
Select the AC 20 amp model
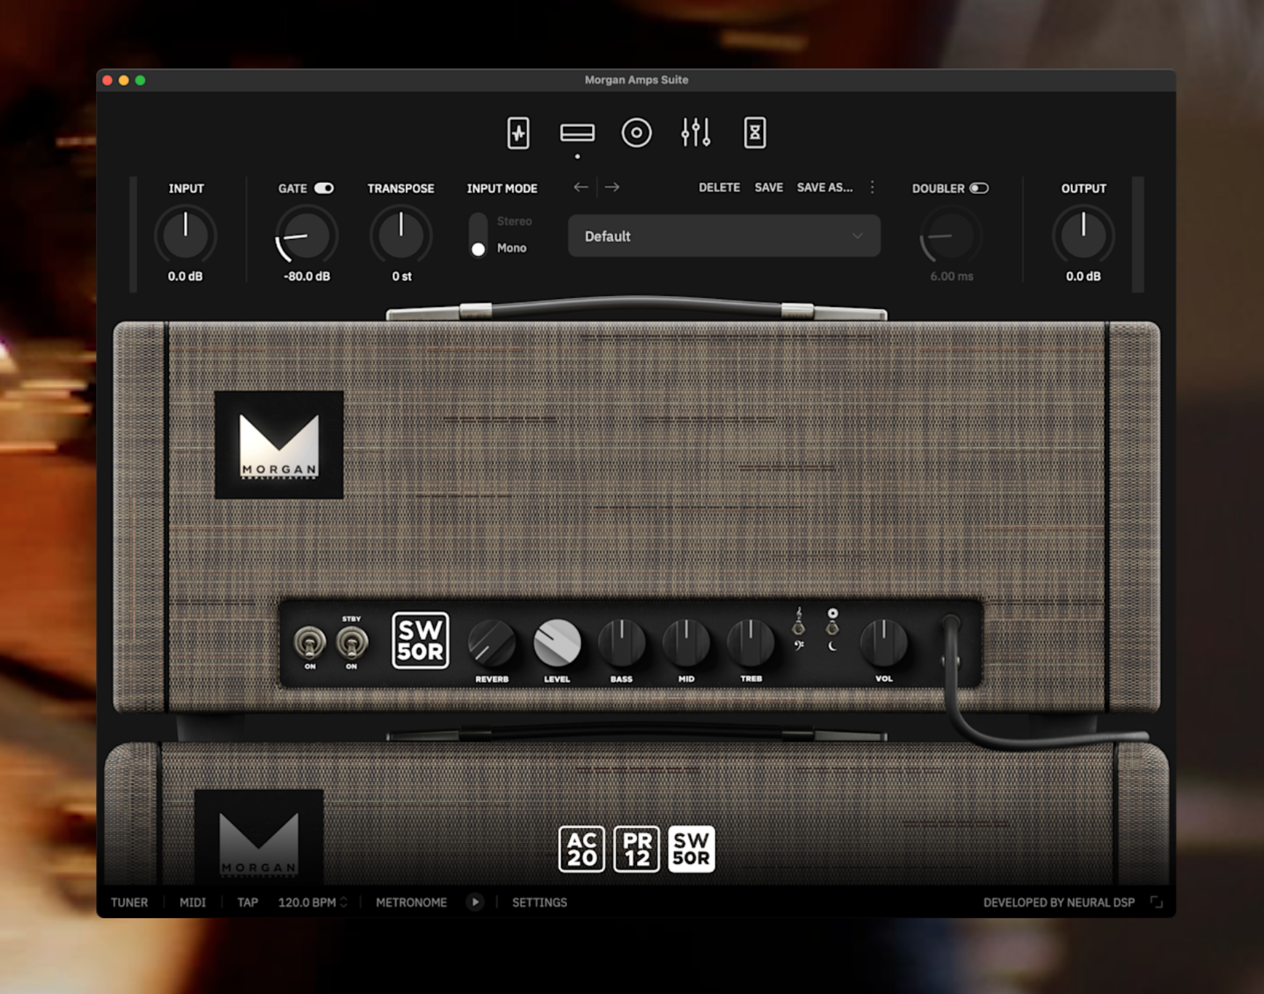(582, 849)
